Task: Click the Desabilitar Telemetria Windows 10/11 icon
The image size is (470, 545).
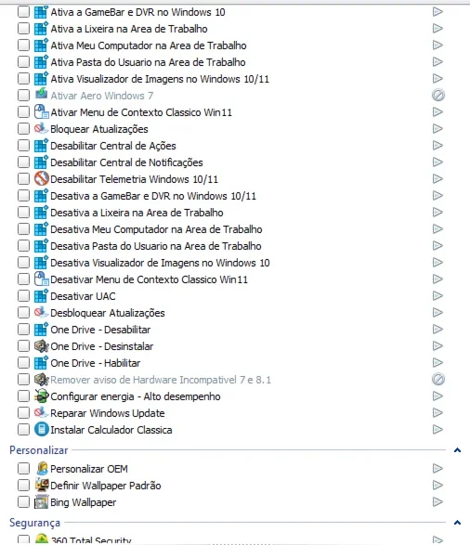Action: pos(41,179)
